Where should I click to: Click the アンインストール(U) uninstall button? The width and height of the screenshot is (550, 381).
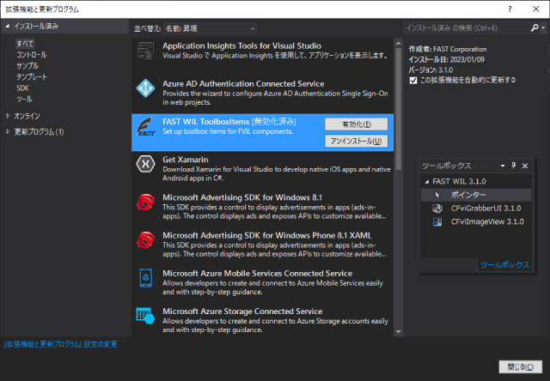pos(356,141)
